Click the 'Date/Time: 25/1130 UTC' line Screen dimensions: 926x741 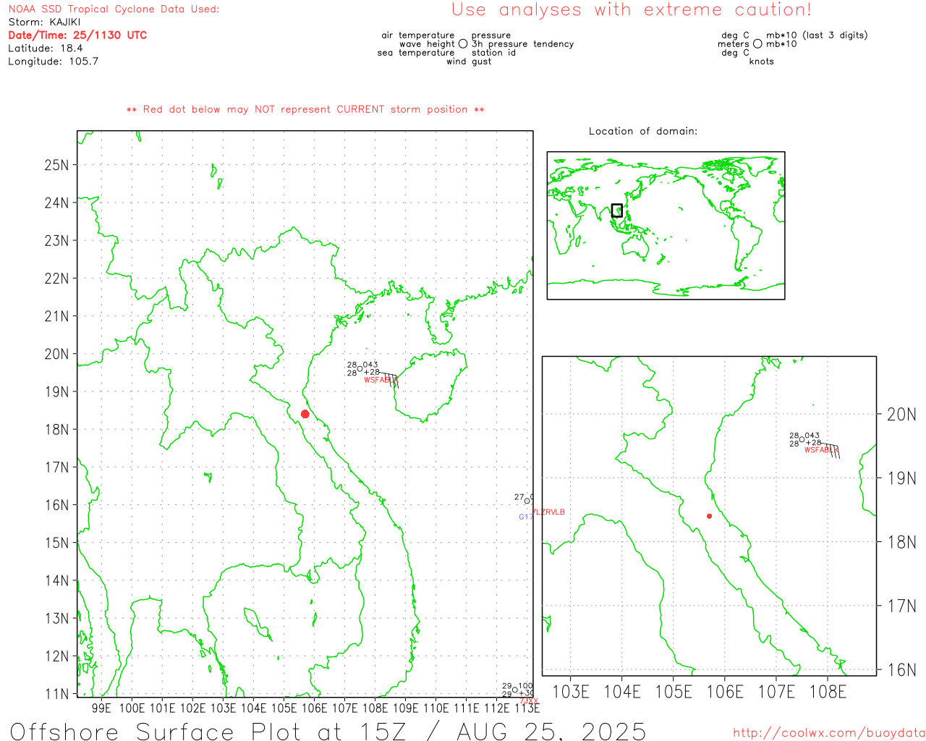tap(77, 35)
